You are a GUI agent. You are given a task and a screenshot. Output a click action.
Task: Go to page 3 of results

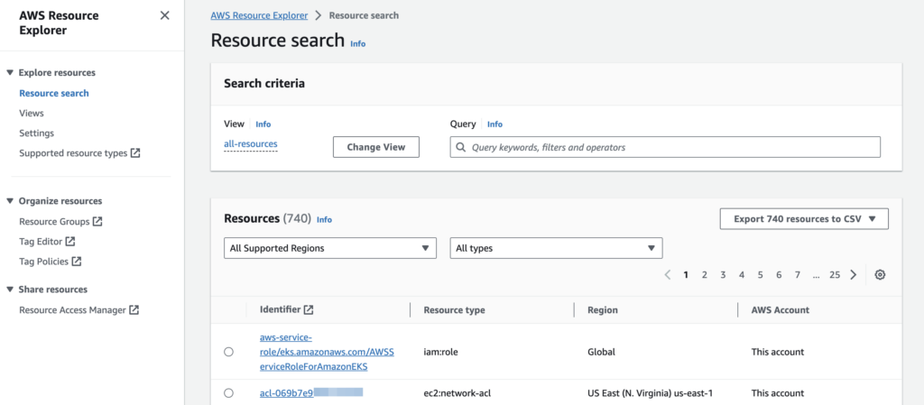coord(723,275)
